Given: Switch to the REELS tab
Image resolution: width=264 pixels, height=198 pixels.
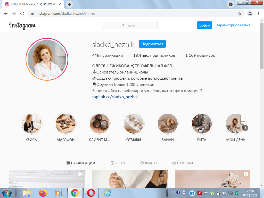Looking at the screenshot, I should tap(118, 163).
